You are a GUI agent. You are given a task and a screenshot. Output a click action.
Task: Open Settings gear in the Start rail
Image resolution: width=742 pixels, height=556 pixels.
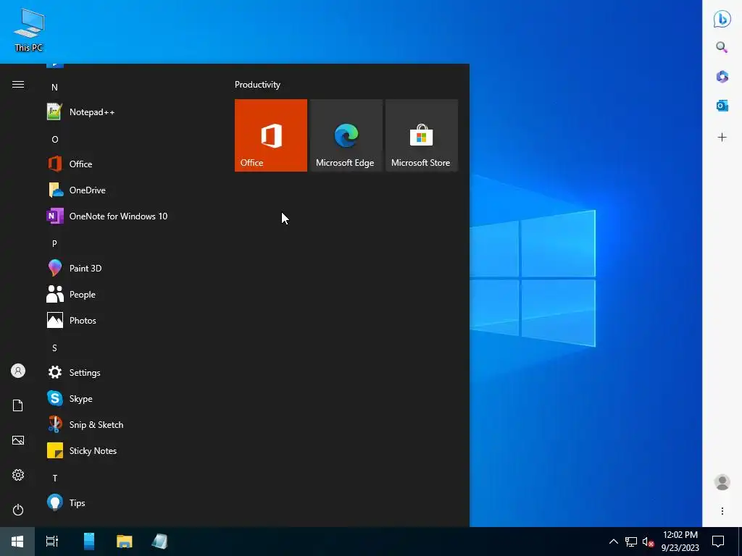click(x=18, y=475)
